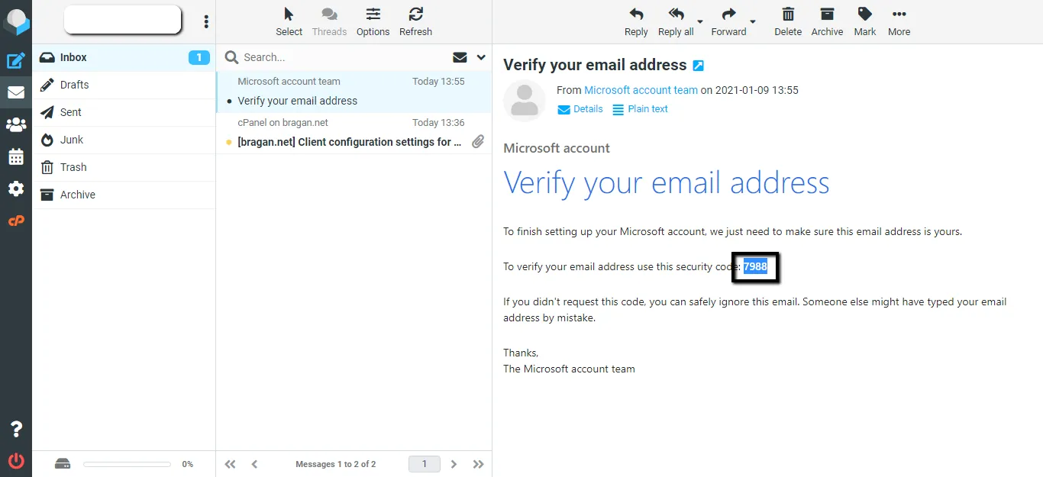Image resolution: width=1043 pixels, height=477 pixels.
Task: Click the disk storage icon
Action: (63, 464)
